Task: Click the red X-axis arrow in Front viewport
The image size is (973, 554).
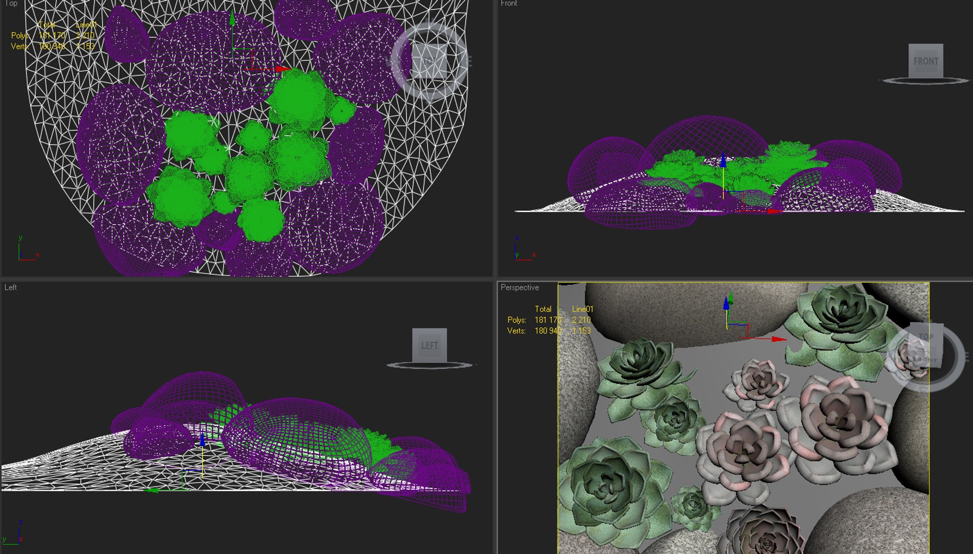Action: click(774, 211)
